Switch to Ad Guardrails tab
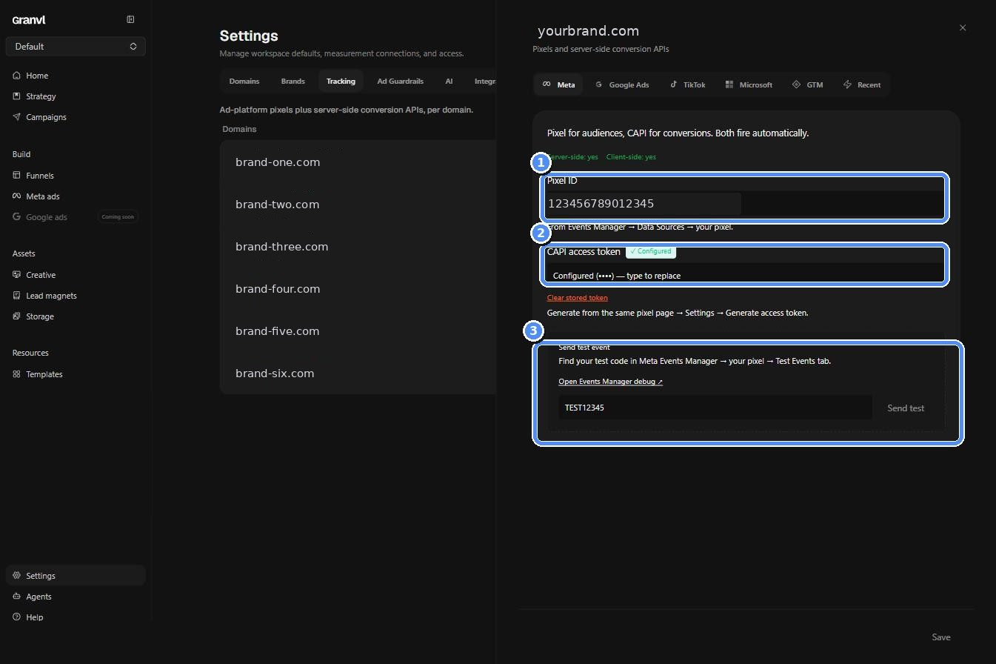996x664 pixels. point(401,82)
